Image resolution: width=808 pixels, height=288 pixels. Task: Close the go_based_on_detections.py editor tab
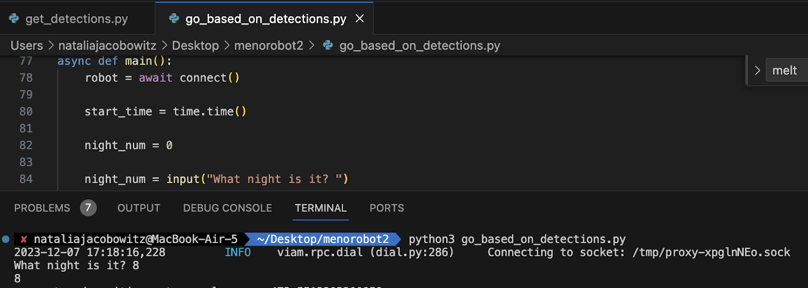(360, 19)
